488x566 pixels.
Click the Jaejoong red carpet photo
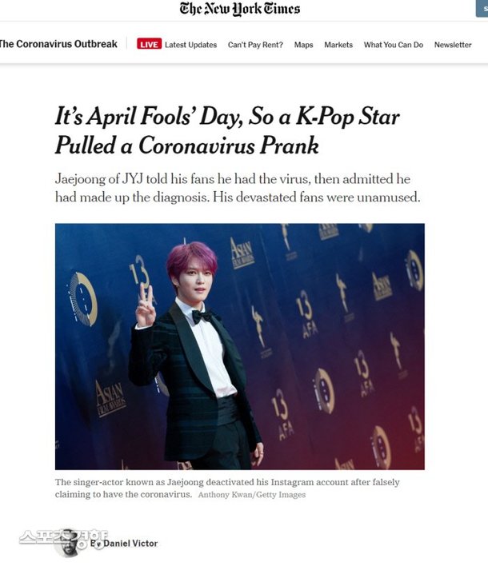click(x=240, y=346)
